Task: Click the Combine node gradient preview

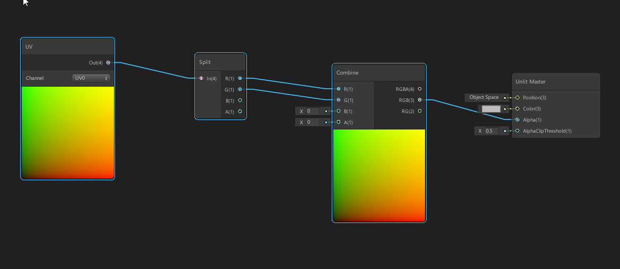Action: [379, 175]
